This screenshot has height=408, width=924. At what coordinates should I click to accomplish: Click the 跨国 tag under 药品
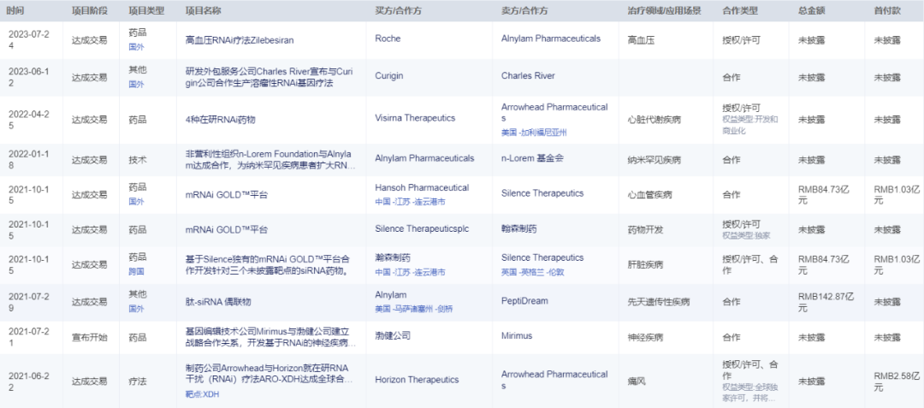coord(136,272)
